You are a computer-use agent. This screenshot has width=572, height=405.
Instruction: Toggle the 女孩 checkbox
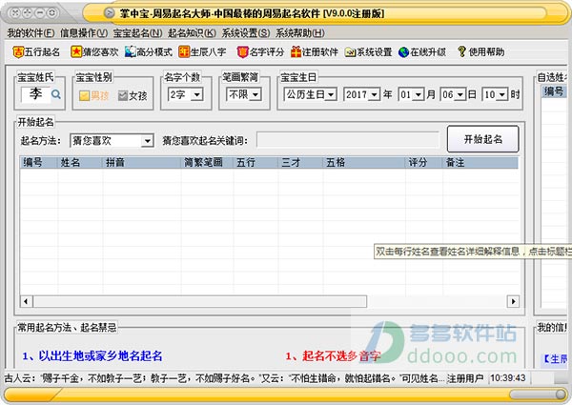[x=123, y=96]
